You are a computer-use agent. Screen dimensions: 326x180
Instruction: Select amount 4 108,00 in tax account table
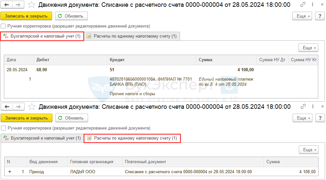click(291, 172)
